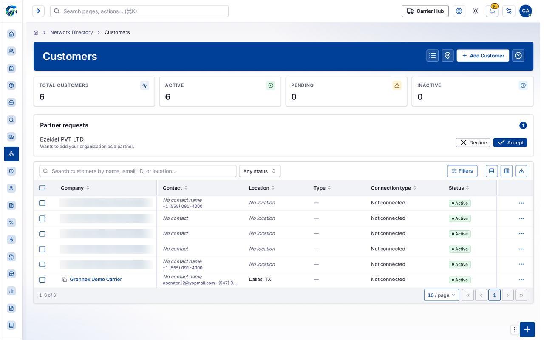
Task: Toggle light/dark theme with sun icon
Action: click(x=476, y=11)
